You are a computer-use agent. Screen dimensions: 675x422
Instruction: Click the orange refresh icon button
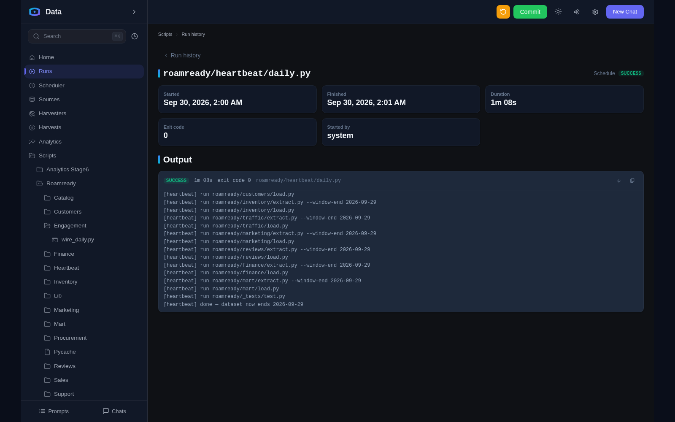coord(503,12)
